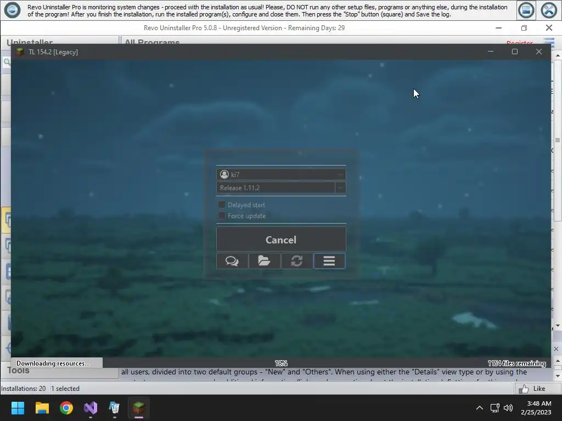Click the Revo monitoring status icon
The height and width of the screenshot is (421, 562).
12,10
